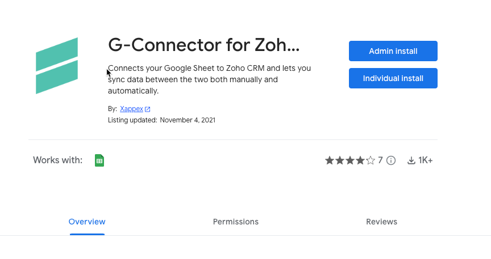The width and height of the screenshot is (491, 259).
Task: Click the app description paragraph
Action: pyautogui.click(x=210, y=79)
